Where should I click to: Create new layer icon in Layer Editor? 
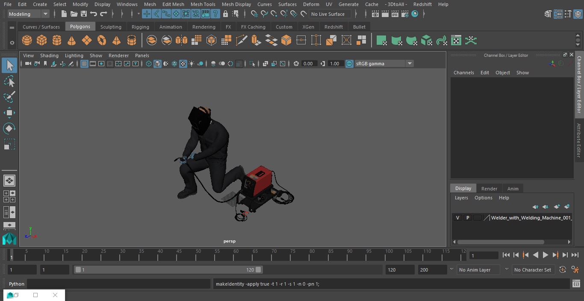tap(557, 207)
